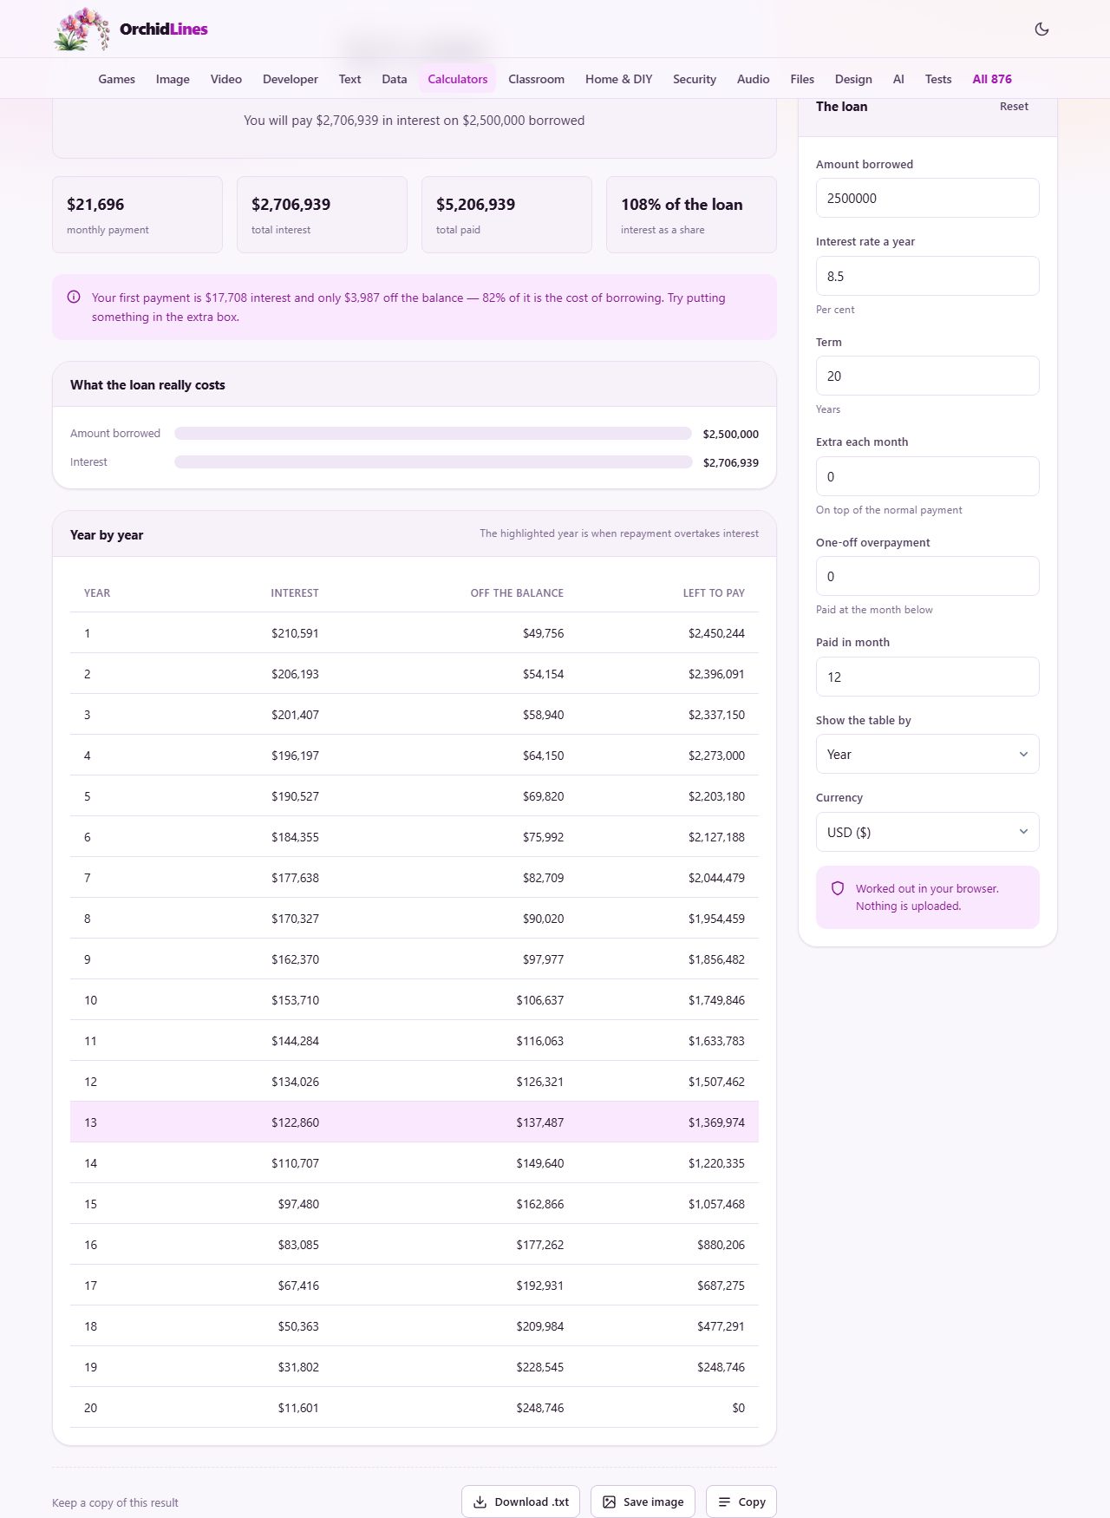Image resolution: width=1110 pixels, height=1518 pixels.
Task: Open the Currency dropdown
Action: pyautogui.click(x=927, y=832)
